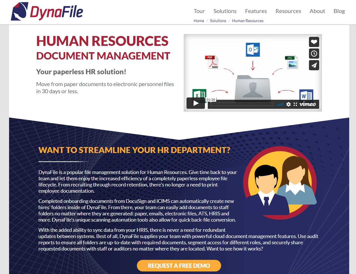Click the Vimeo logo in player
356x274 pixels.
point(308,104)
